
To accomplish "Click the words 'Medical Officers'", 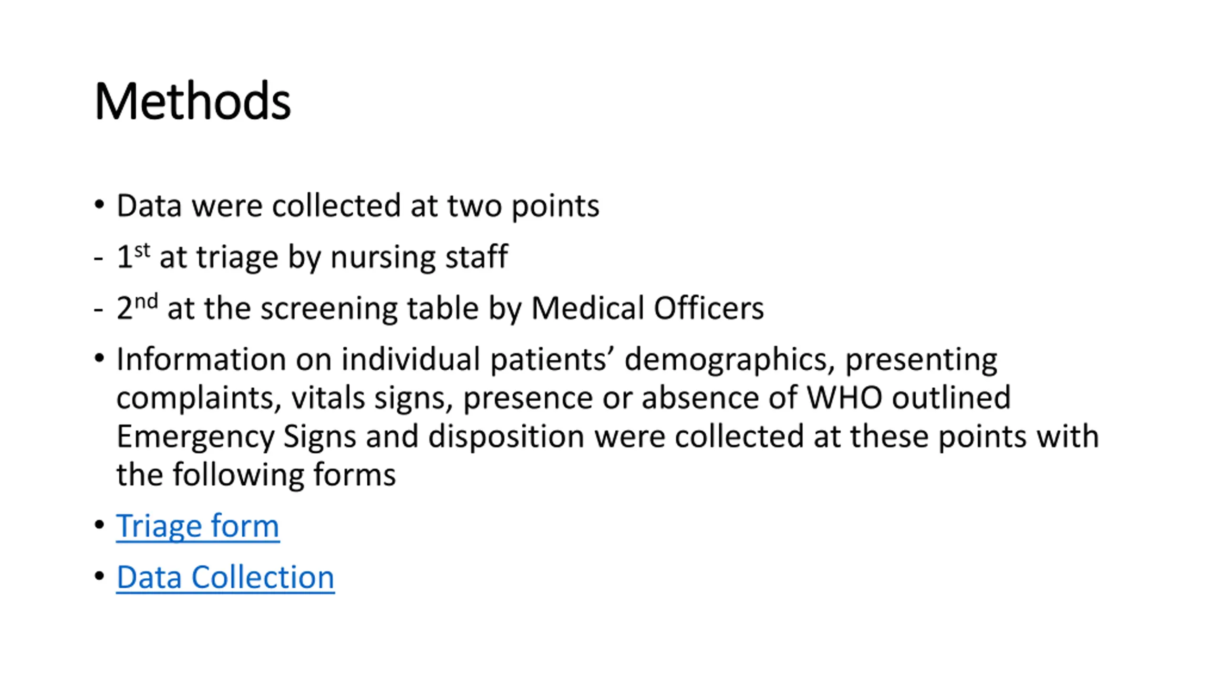I will [647, 308].
